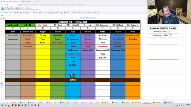Click the Windows Start button

point(2,105)
